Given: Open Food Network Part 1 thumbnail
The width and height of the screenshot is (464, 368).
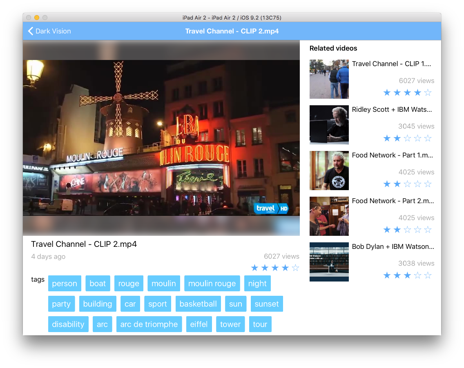Looking at the screenshot, I should (x=329, y=171).
